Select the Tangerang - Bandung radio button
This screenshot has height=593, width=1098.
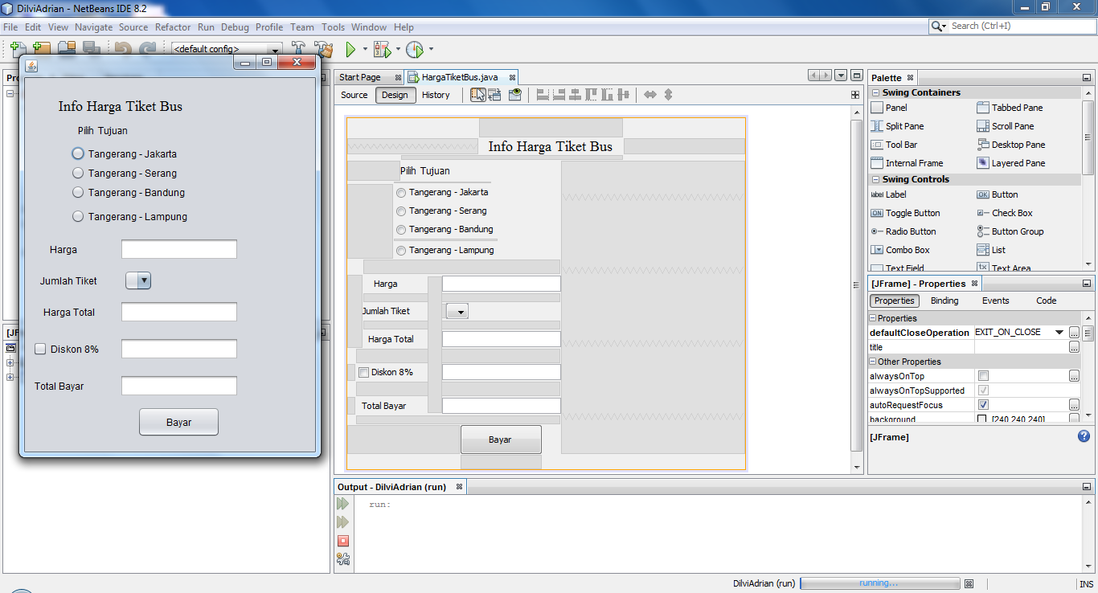(78, 193)
